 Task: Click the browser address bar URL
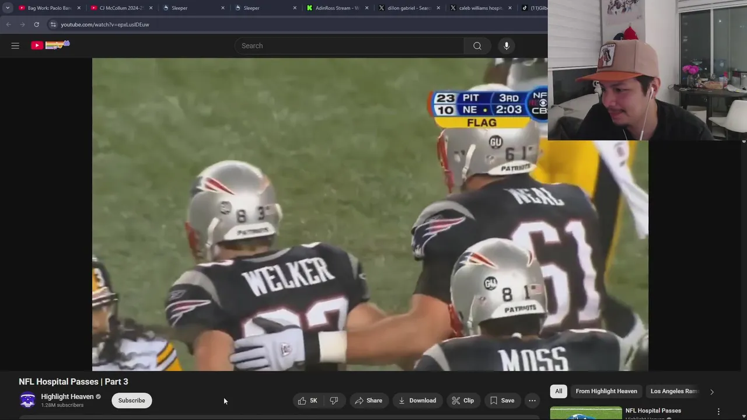click(105, 24)
